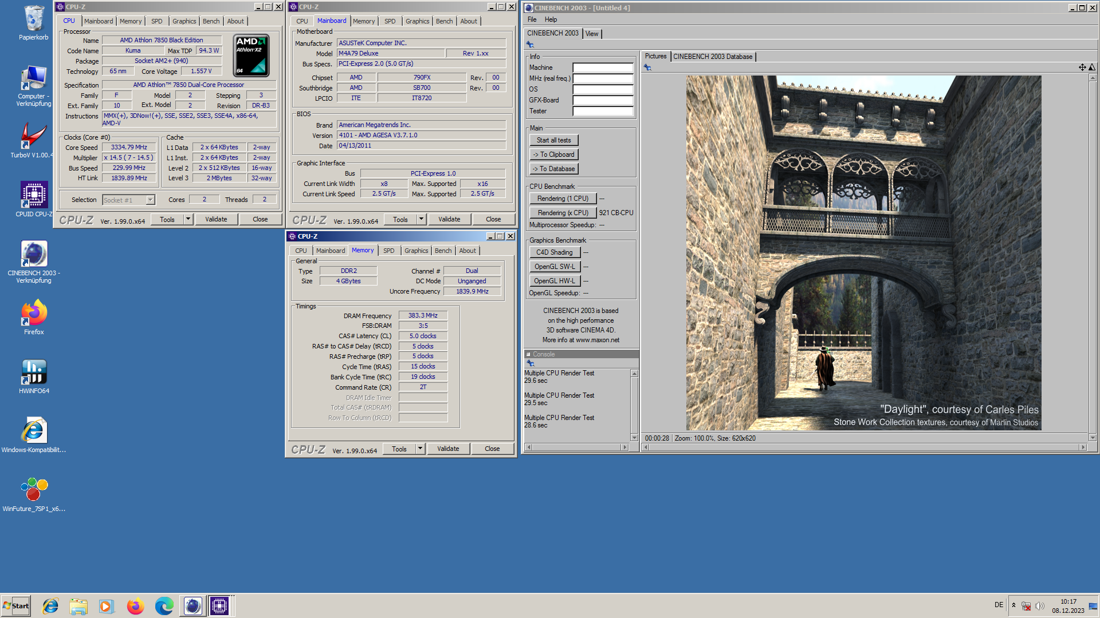
Task: Click the To Database button
Action: pos(553,169)
